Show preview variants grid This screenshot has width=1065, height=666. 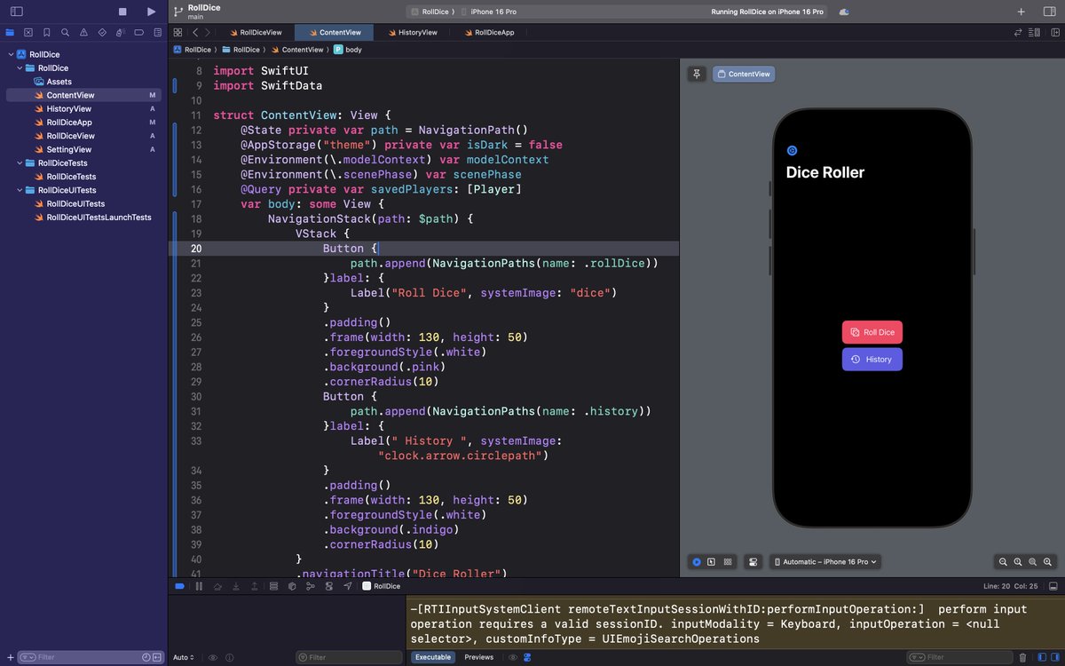click(728, 562)
